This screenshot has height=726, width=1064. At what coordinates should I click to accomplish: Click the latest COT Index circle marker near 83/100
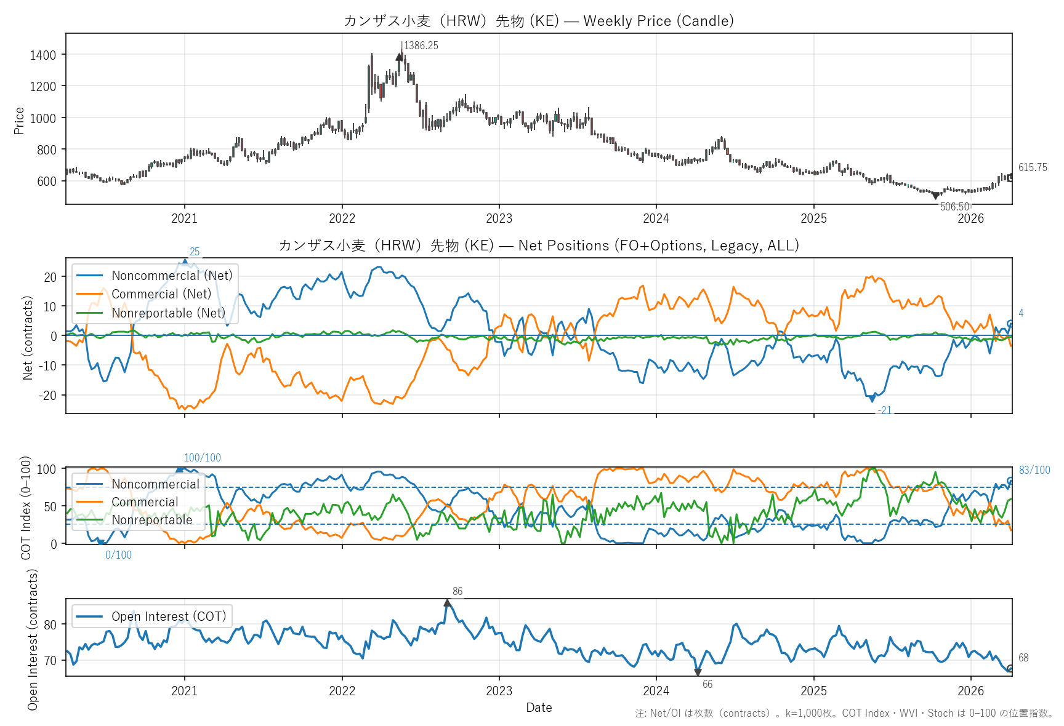coord(1010,481)
